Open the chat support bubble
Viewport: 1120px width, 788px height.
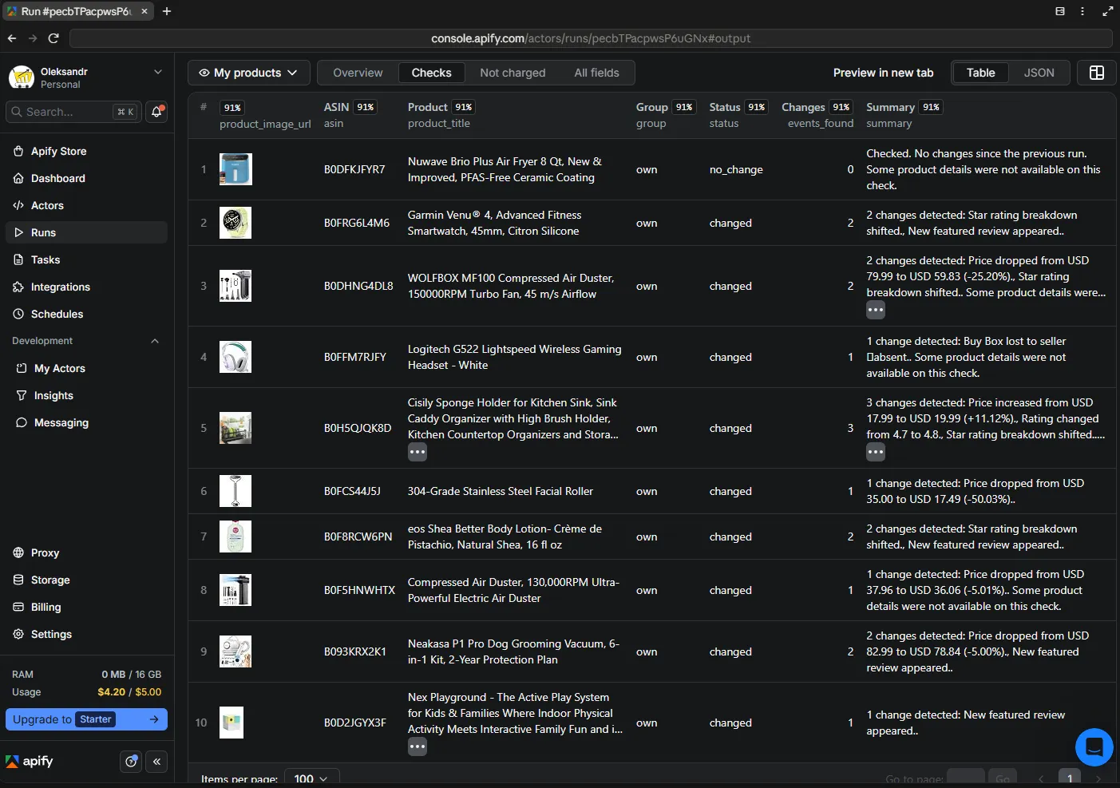pyautogui.click(x=1094, y=747)
